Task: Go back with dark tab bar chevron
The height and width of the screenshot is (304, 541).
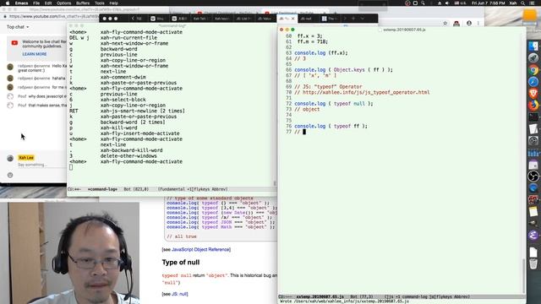Action: click(133, 19)
